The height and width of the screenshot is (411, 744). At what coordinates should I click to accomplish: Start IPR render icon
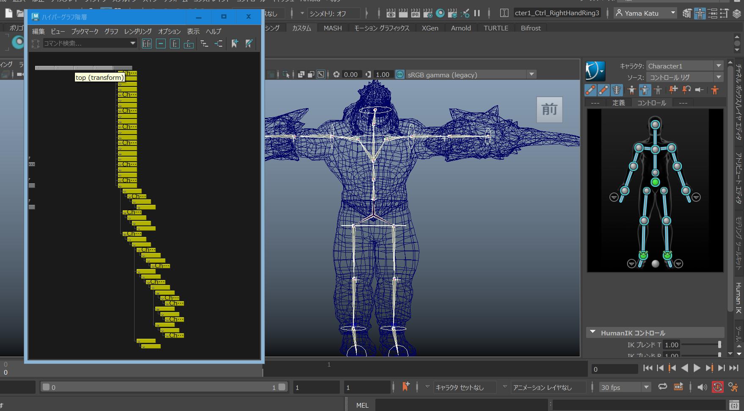[415, 14]
